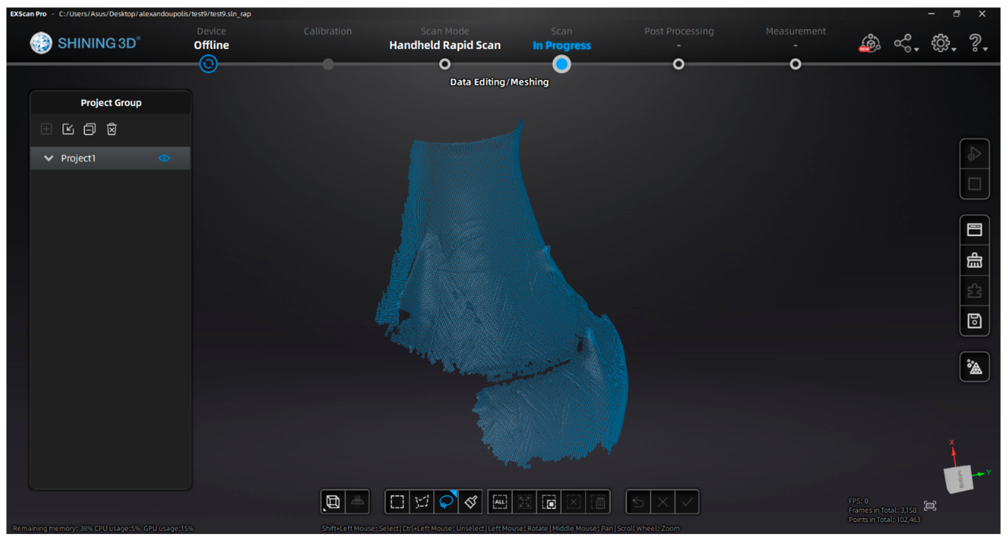Select the polygon selection tool

coord(421,501)
